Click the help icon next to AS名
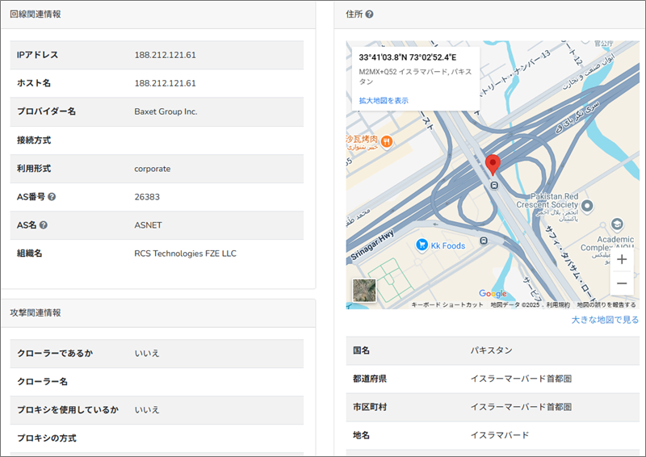The image size is (646, 457). click(x=44, y=225)
